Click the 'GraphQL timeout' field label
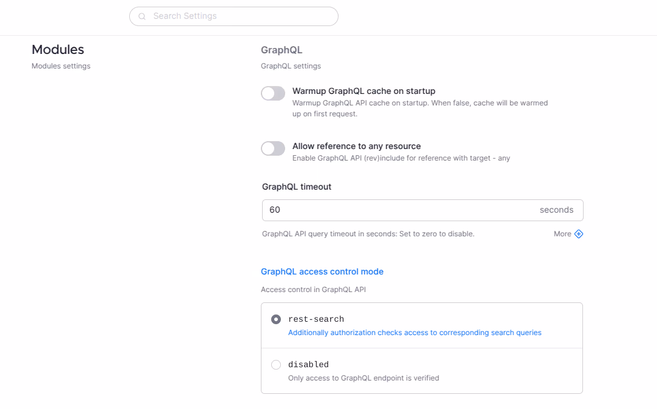Screen dimensions: 657x409 click(297, 187)
